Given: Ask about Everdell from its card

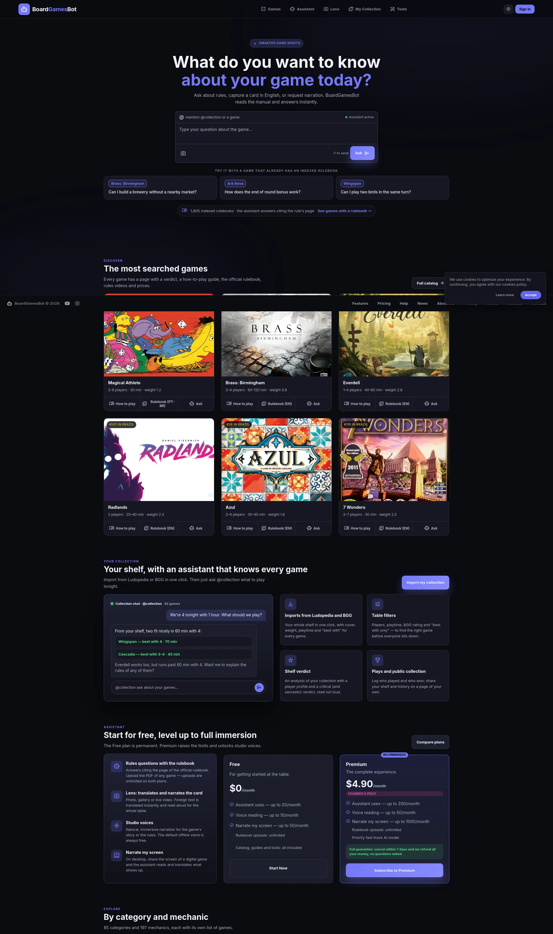Looking at the screenshot, I should point(431,404).
